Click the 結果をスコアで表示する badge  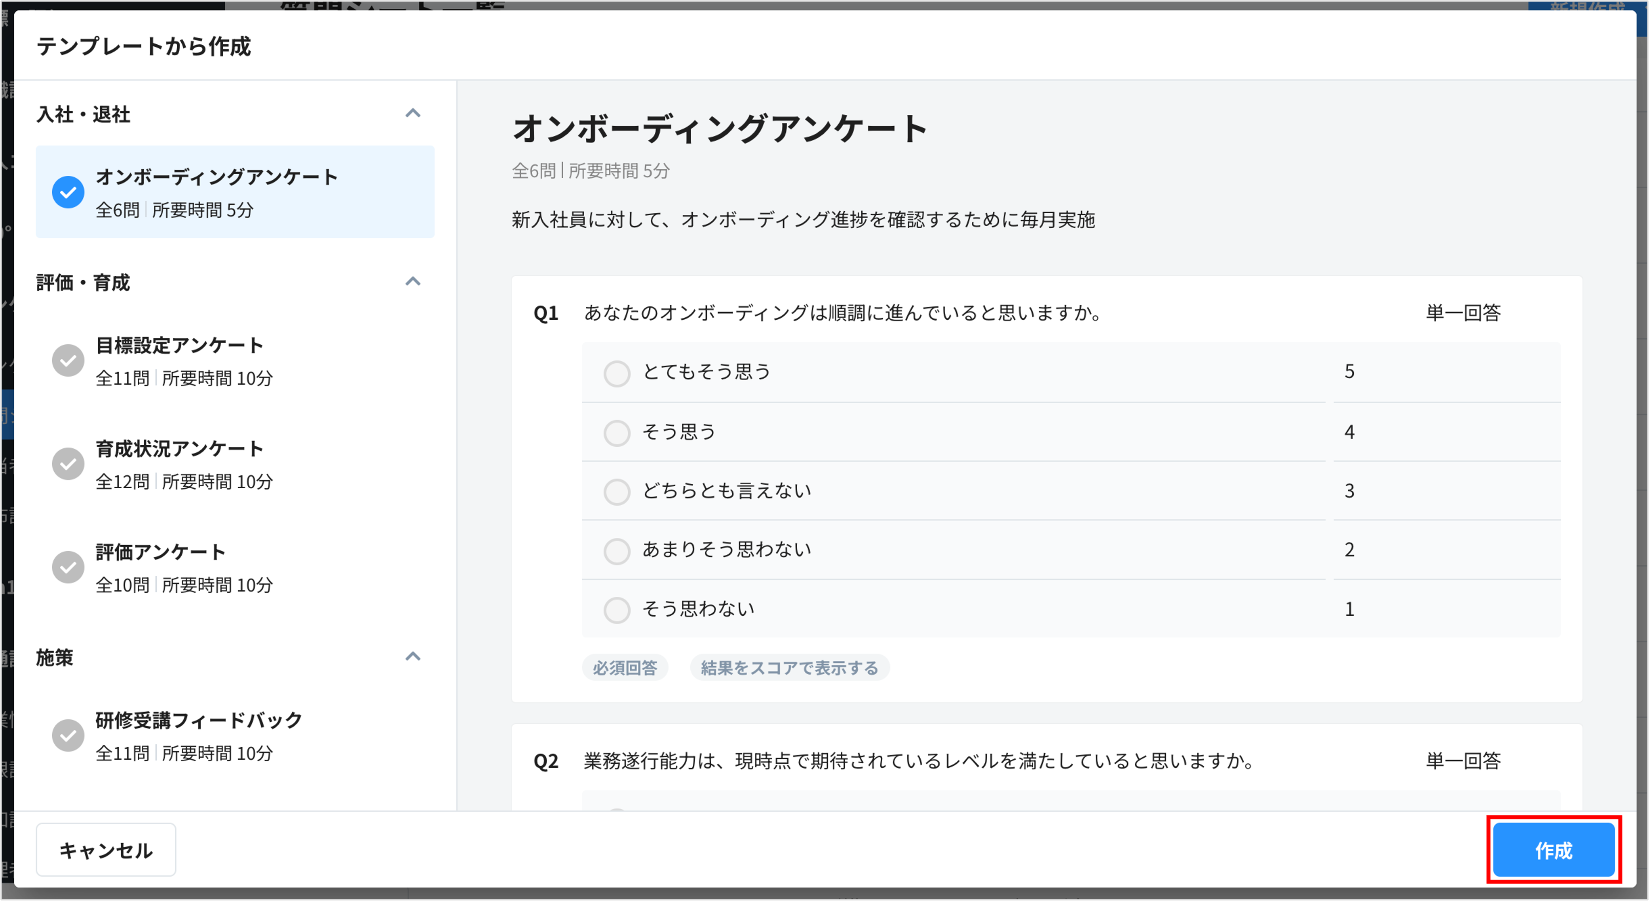789,668
